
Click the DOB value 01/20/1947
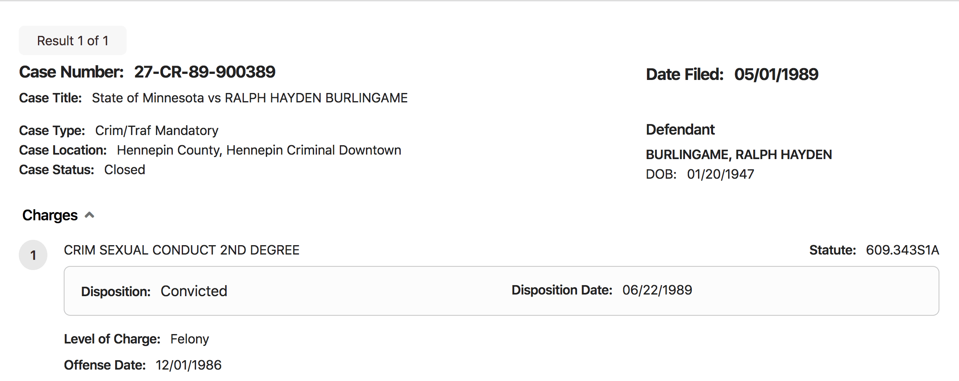[720, 174]
